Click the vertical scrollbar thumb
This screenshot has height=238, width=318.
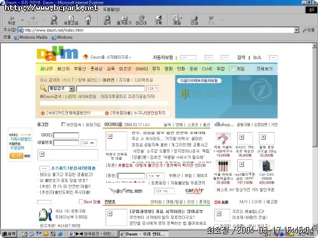[315, 97]
